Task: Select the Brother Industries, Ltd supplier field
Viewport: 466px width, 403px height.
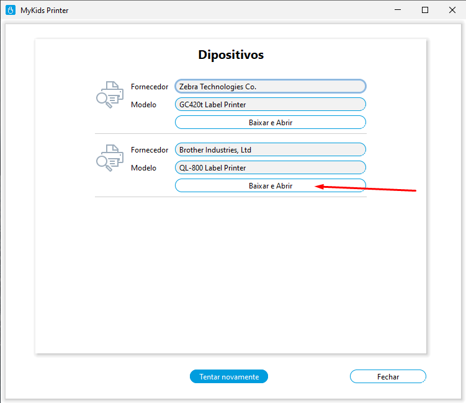Action: pos(271,149)
